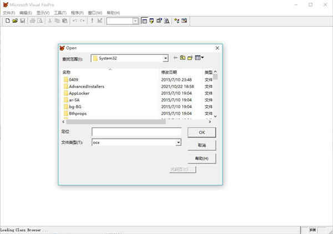Open the 编辑(E) menu
The image size is (333, 234).
coord(26,13)
